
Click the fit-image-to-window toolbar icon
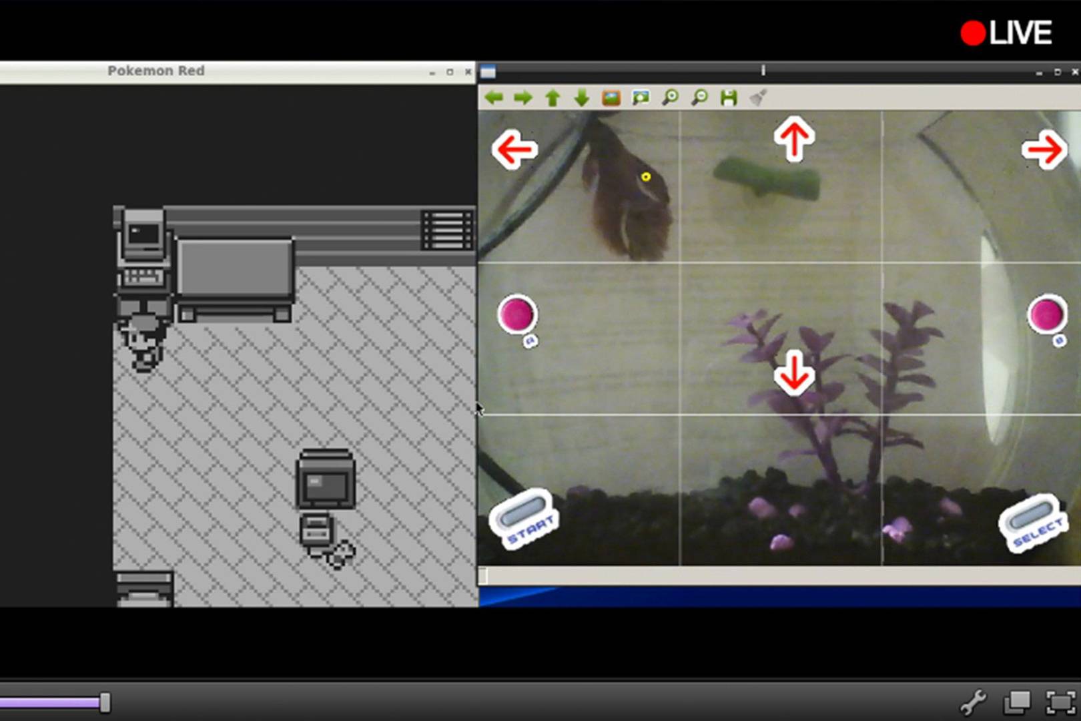coord(641,98)
